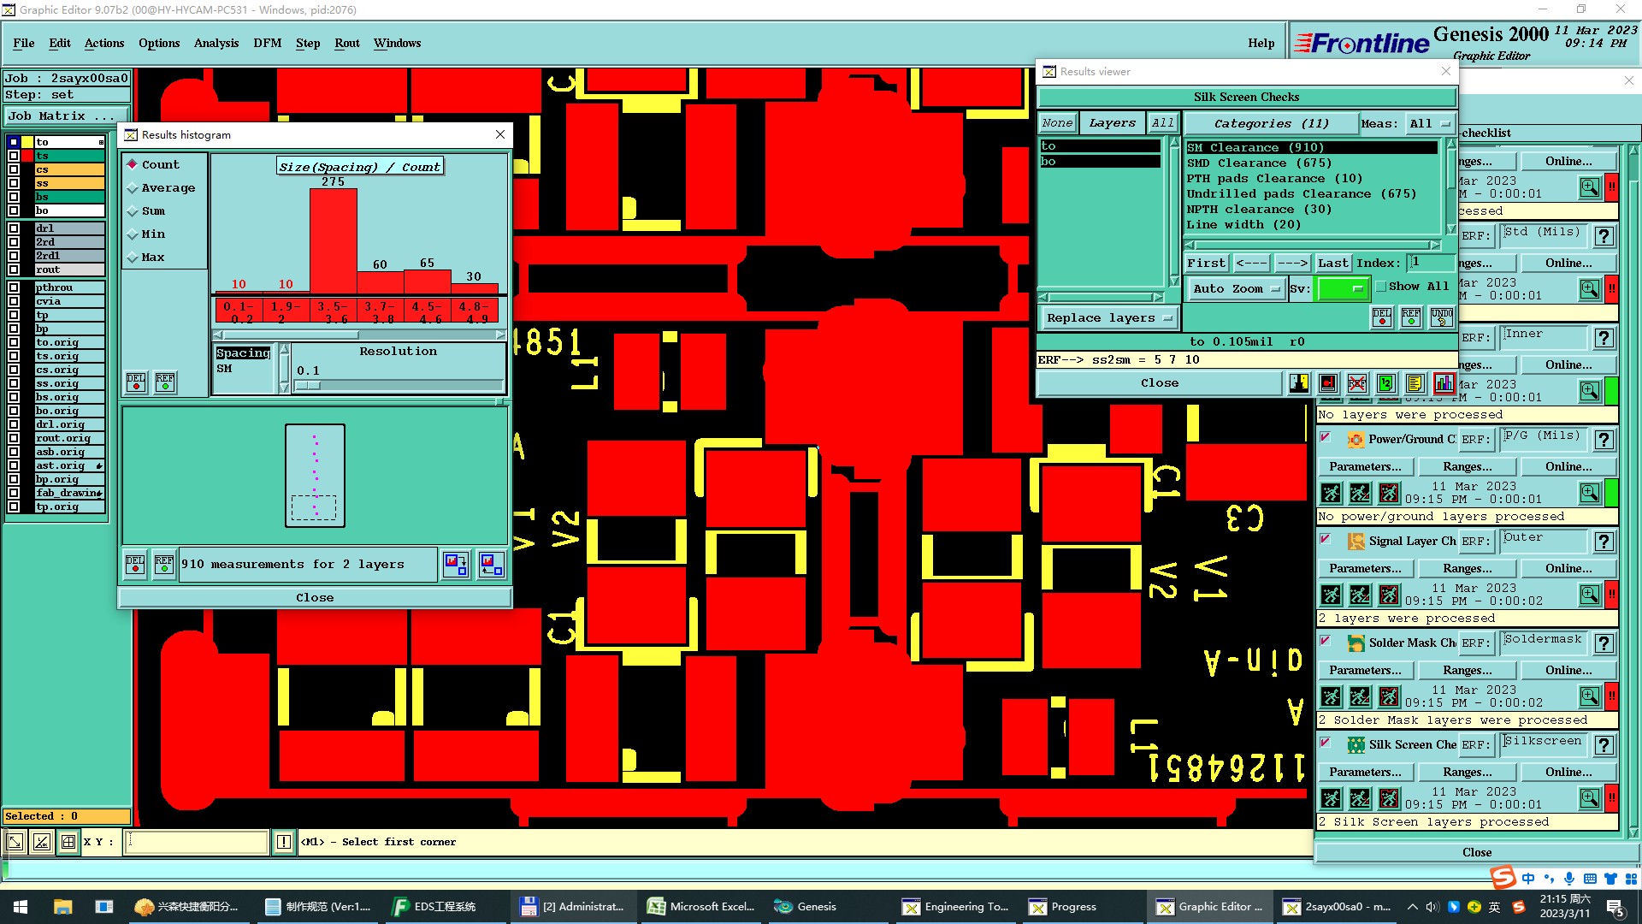Open the Layers selector in Results viewer
Screen dimensions: 1642x924
(x=1112, y=123)
